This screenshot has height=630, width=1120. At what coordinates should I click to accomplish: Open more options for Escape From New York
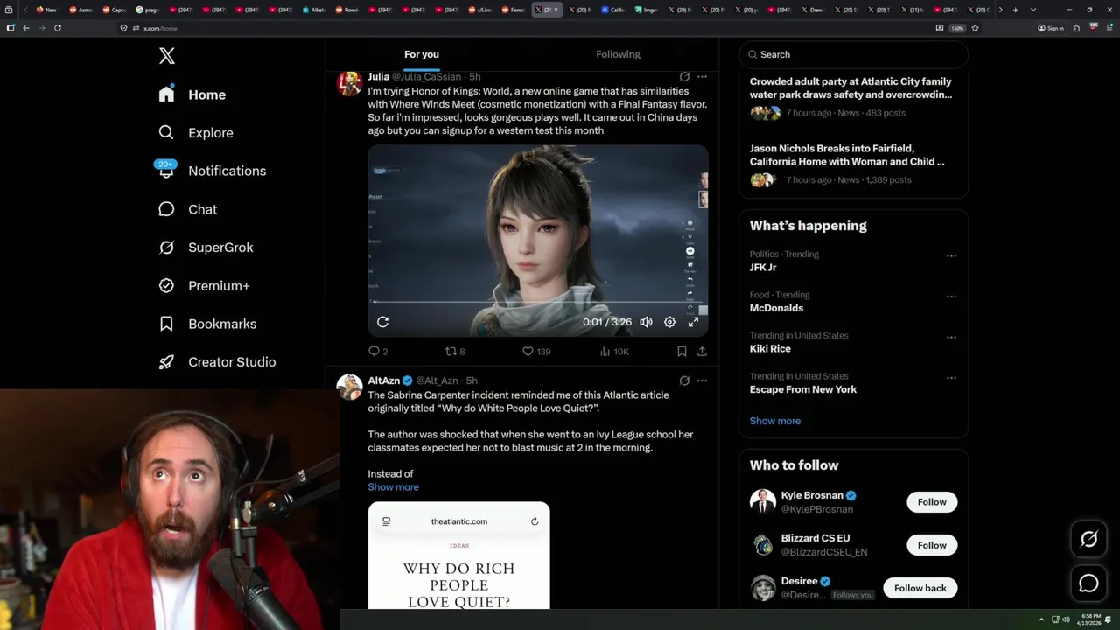tap(951, 378)
